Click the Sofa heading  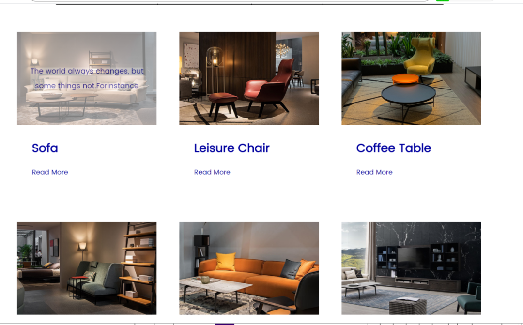(x=45, y=148)
